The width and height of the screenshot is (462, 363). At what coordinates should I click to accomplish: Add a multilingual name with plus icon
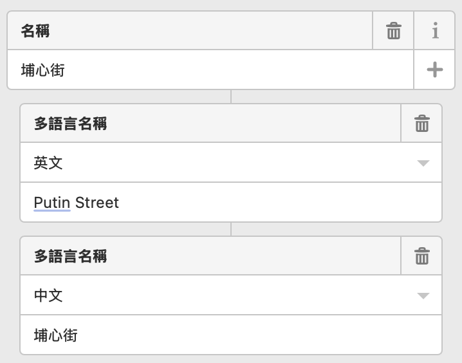point(435,70)
